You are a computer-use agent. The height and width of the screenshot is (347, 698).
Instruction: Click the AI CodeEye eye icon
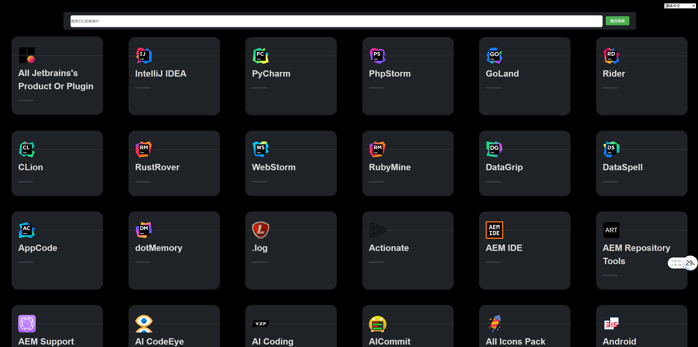(144, 324)
